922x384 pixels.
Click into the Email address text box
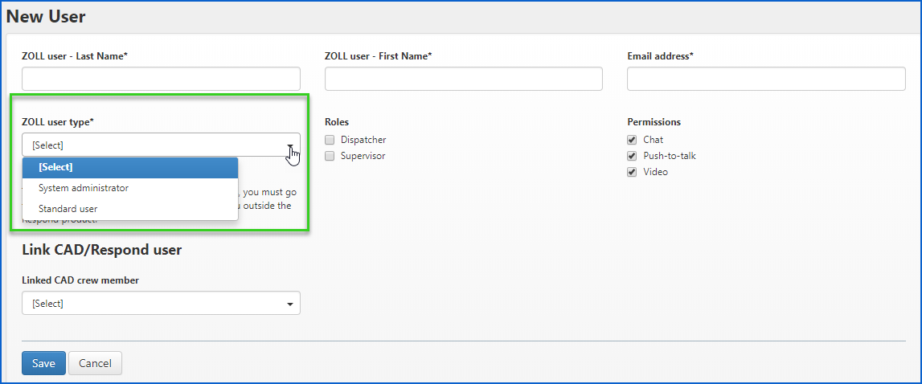765,79
